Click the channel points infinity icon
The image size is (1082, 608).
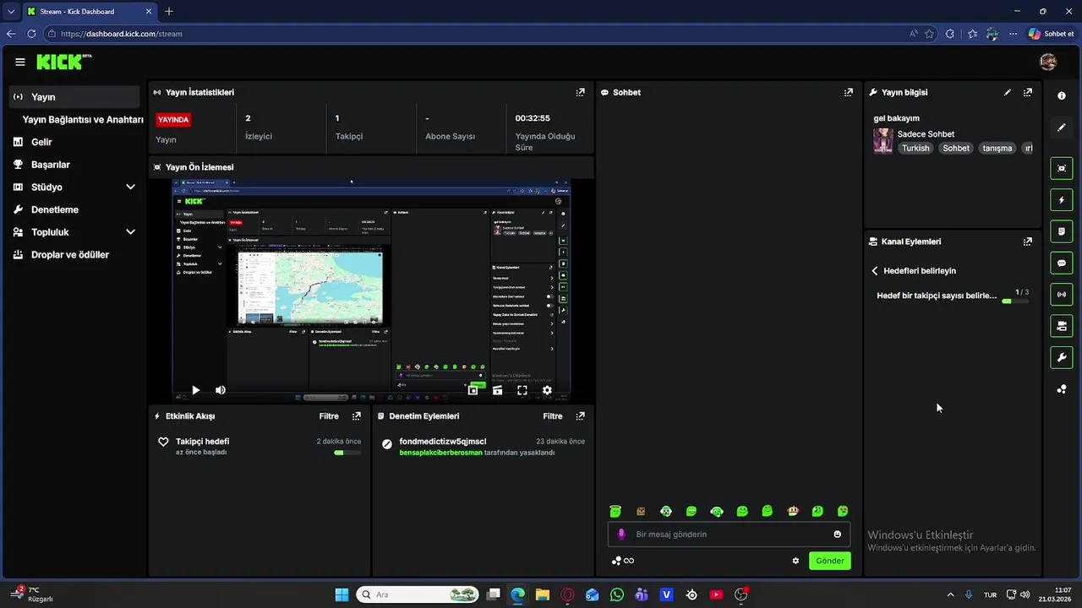pyautogui.click(x=622, y=561)
